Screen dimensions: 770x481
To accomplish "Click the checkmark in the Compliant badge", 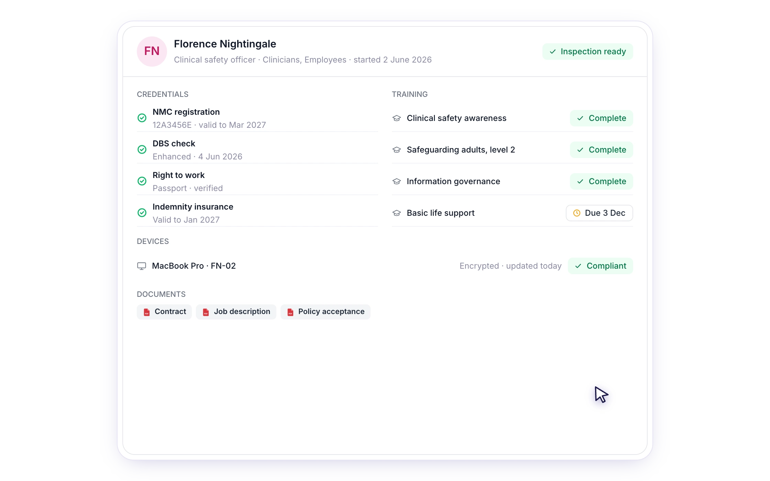I will [x=578, y=266].
